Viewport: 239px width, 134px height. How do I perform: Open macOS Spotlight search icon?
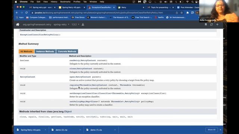tap(193, 2)
